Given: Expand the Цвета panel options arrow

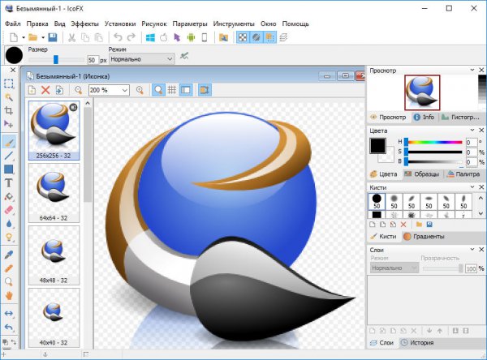Looking at the screenshot, I should (x=472, y=131).
